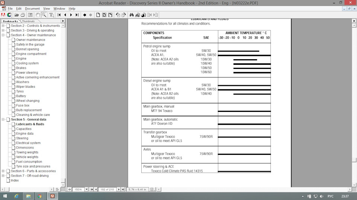
Task: Expand Section 6 - Parts & accessories
Action: 3,171
